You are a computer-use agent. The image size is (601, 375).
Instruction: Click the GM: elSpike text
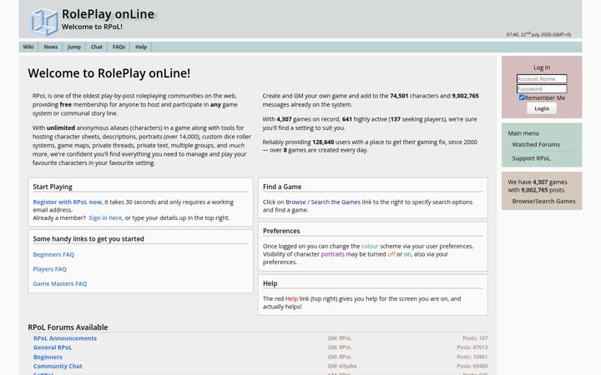click(342, 366)
